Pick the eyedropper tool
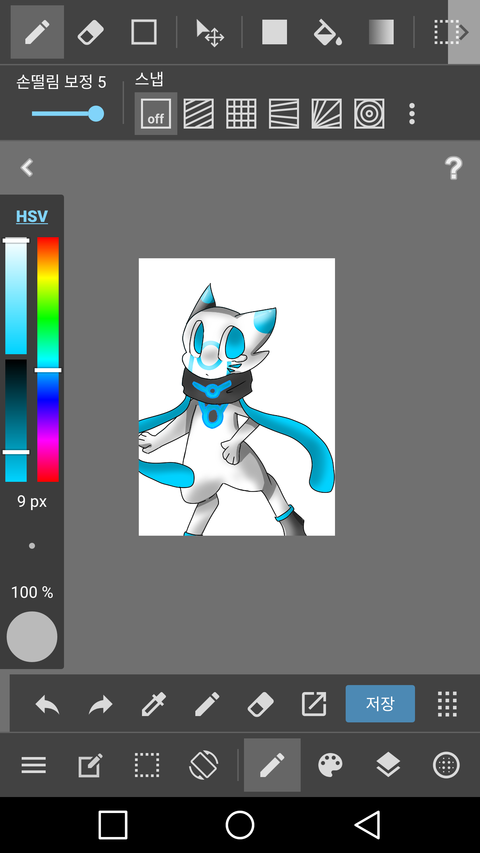This screenshot has height=853, width=480. (x=154, y=704)
